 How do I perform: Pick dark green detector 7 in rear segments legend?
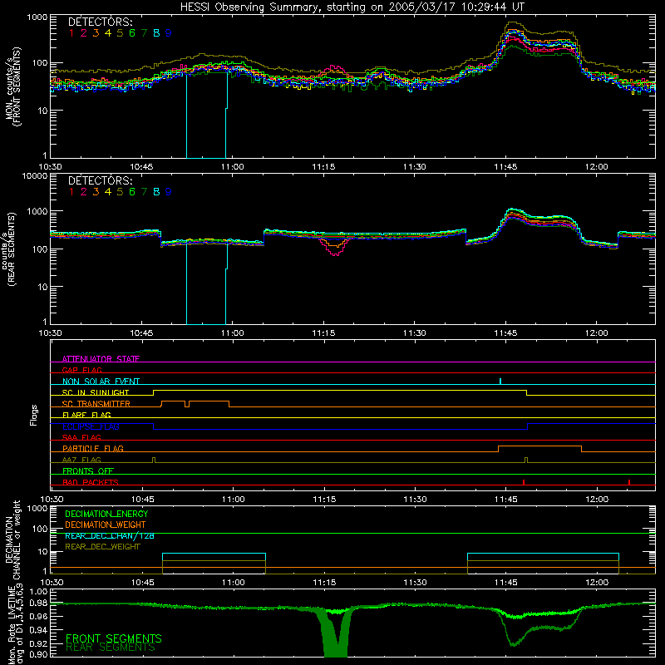point(144,192)
